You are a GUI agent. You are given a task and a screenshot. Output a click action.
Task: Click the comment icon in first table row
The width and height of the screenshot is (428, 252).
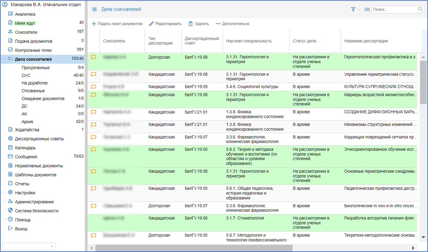94,57
